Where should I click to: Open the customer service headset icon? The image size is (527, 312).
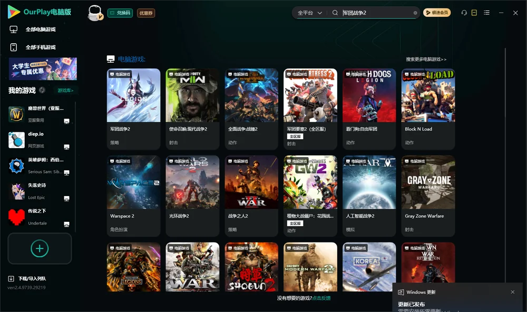pos(464,13)
